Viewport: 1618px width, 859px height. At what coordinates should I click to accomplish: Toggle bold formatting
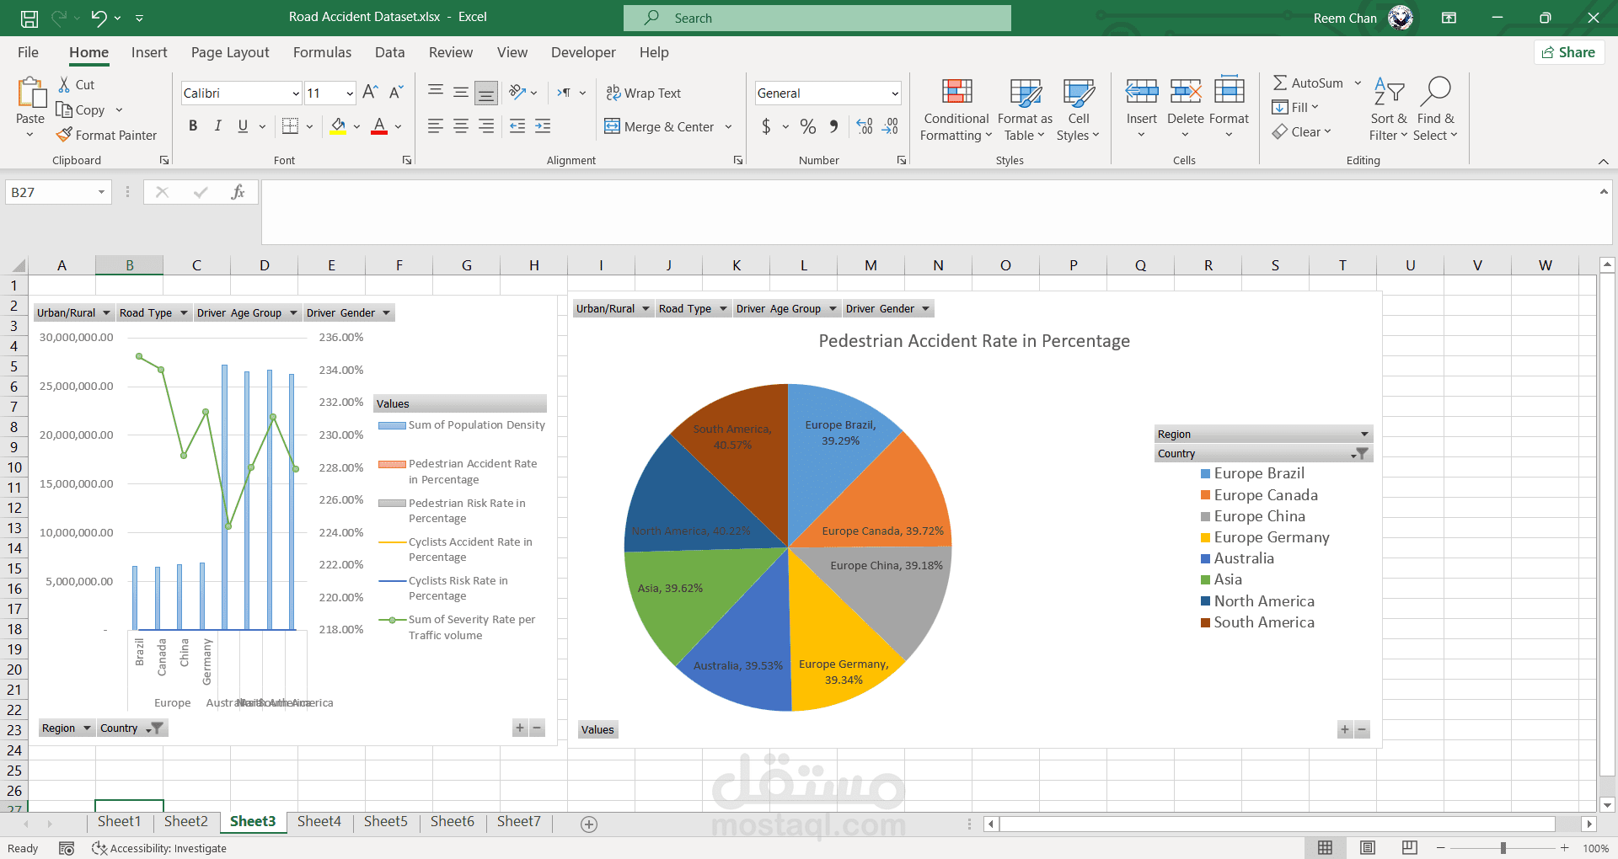pyautogui.click(x=192, y=125)
